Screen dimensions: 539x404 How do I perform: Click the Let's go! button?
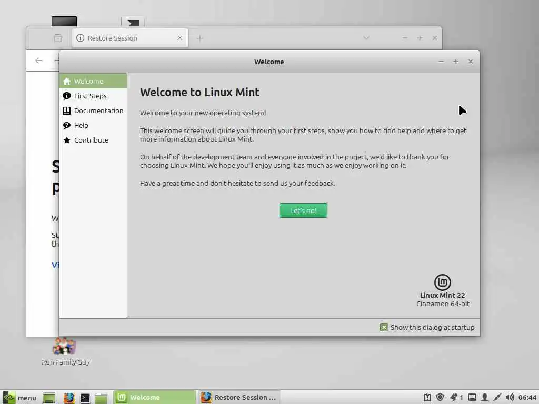click(x=303, y=210)
